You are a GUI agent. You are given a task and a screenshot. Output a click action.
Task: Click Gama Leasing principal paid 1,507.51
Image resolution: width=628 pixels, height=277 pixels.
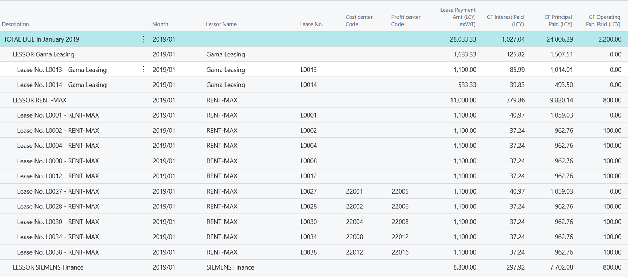click(x=561, y=54)
